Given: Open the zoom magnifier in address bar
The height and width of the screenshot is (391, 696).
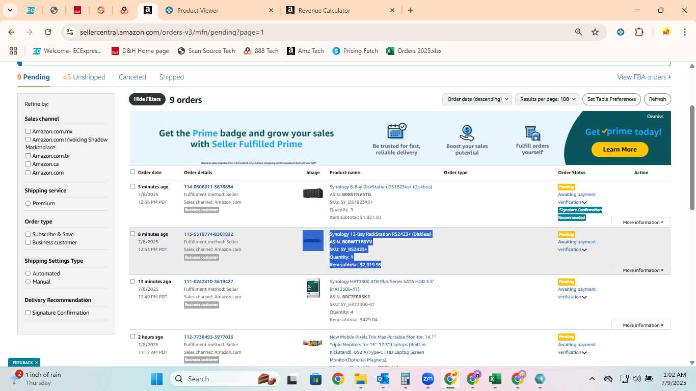Looking at the screenshot, I should point(578,32).
